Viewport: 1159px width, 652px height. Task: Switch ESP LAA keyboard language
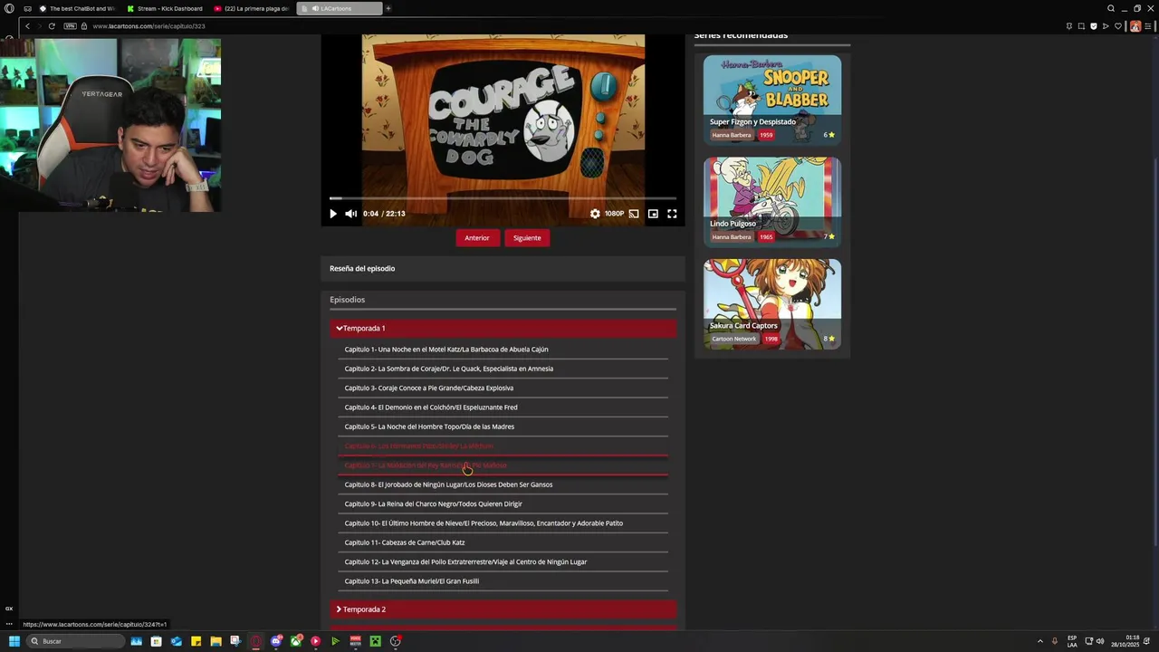click(x=1072, y=641)
